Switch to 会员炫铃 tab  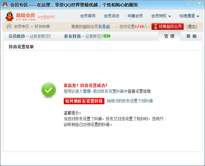coord(29,36)
